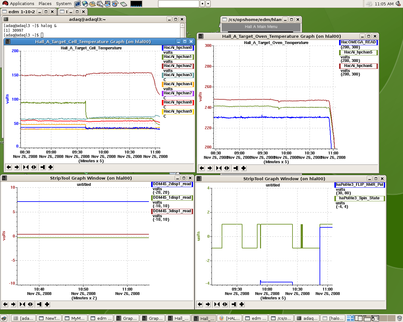Viewport: 403px width, 322px height.
Task: Pan right in DDM45 StripTool window
Action: click(x=14, y=304)
